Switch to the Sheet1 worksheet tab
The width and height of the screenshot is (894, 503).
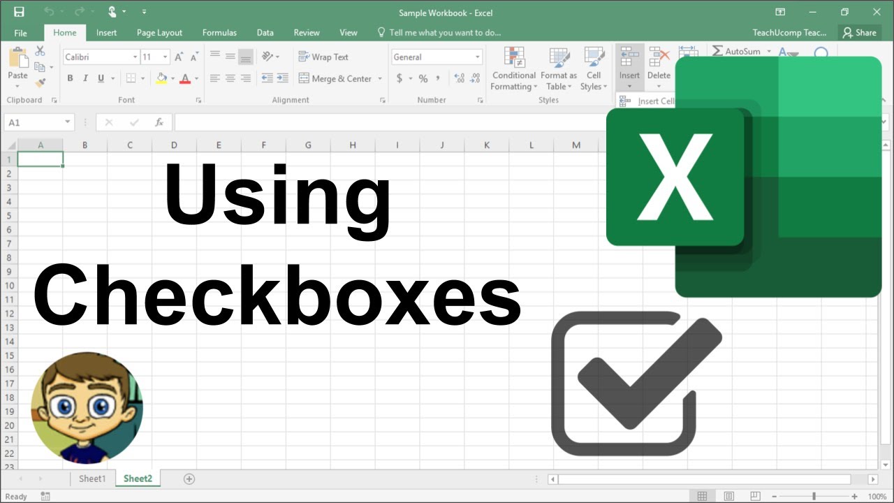pos(92,479)
